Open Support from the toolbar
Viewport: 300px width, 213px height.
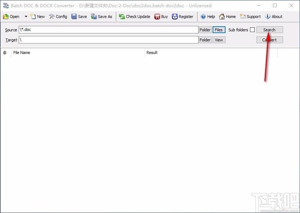click(x=250, y=17)
